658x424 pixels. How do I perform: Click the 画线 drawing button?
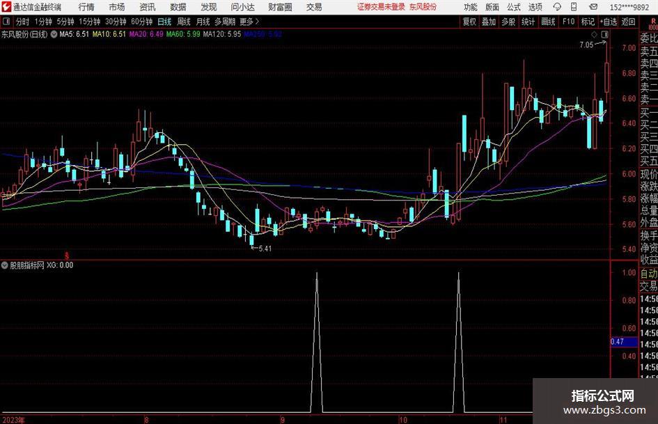(x=549, y=22)
